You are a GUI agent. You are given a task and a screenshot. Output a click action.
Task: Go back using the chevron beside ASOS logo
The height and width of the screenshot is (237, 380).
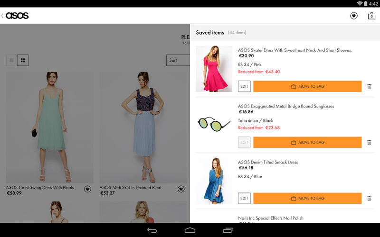click(x=2, y=16)
